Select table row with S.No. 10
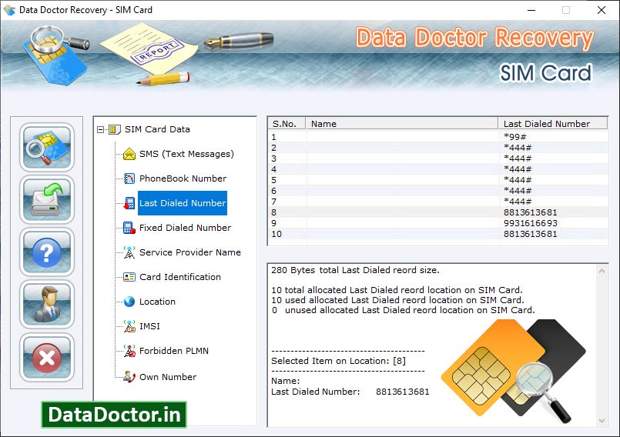The image size is (620, 437). 438,234
